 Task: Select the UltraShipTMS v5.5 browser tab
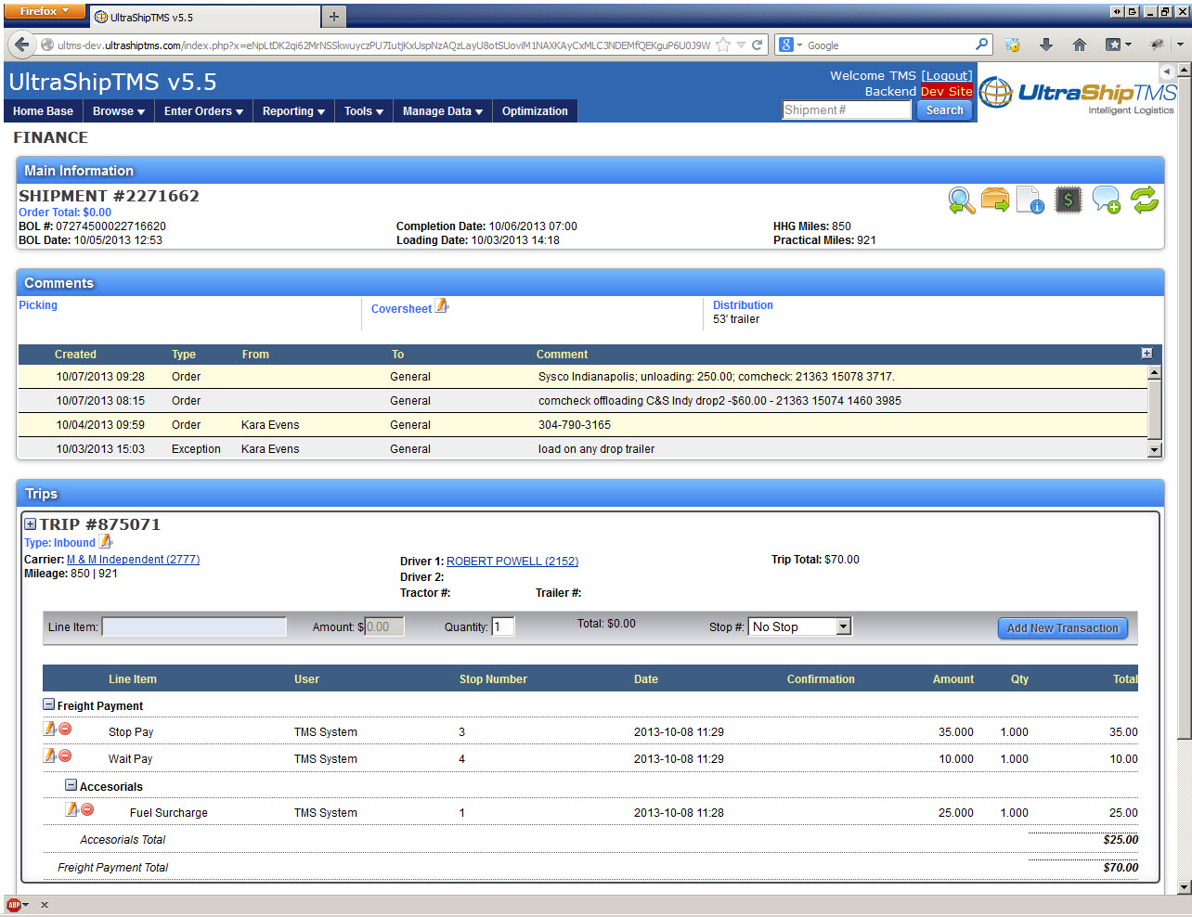coord(204,17)
